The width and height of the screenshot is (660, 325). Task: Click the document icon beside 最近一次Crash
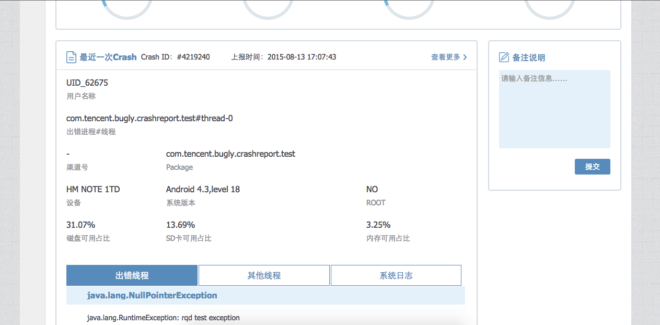click(x=72, y=57)
